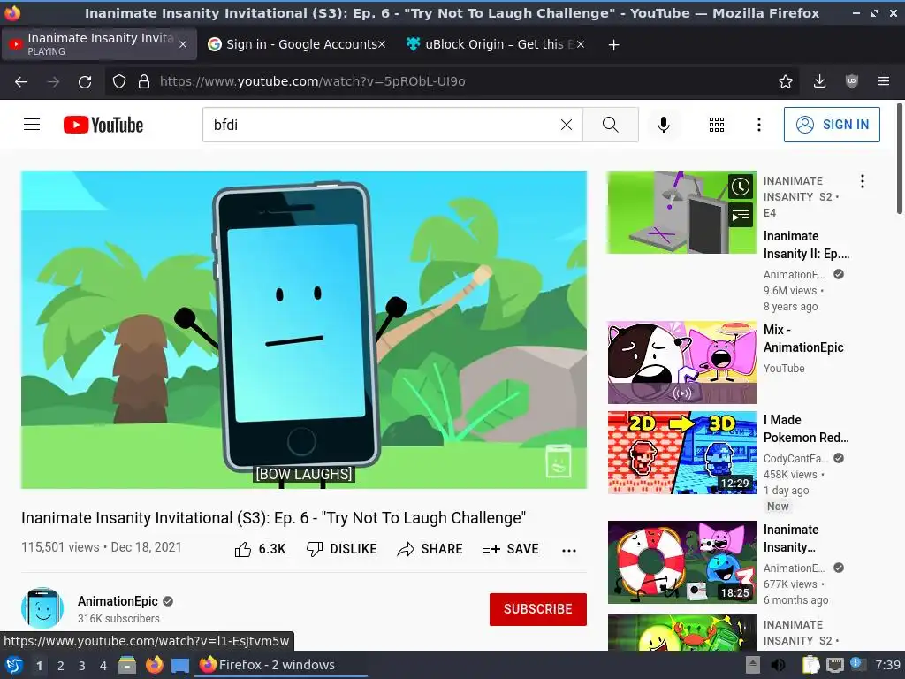Click the video title text
Screen dimensions: 905x679
click(x=274, y=518)
